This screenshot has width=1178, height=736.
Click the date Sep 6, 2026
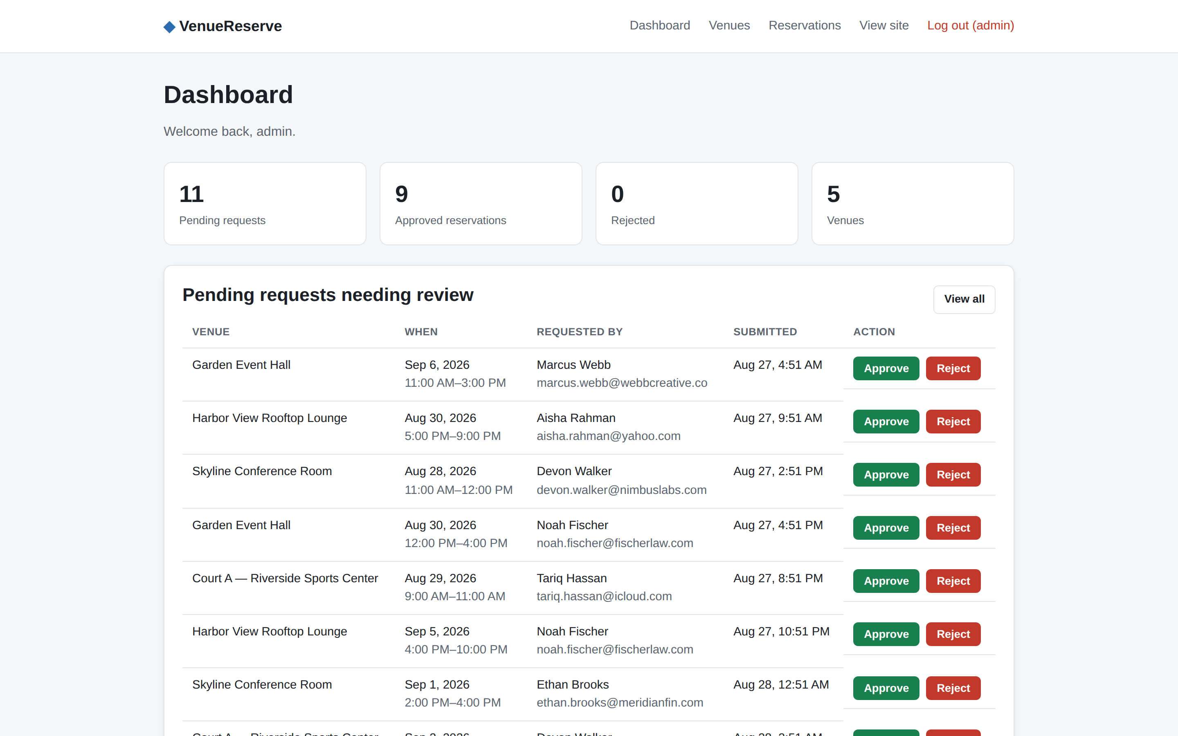[x=437, y=365]
